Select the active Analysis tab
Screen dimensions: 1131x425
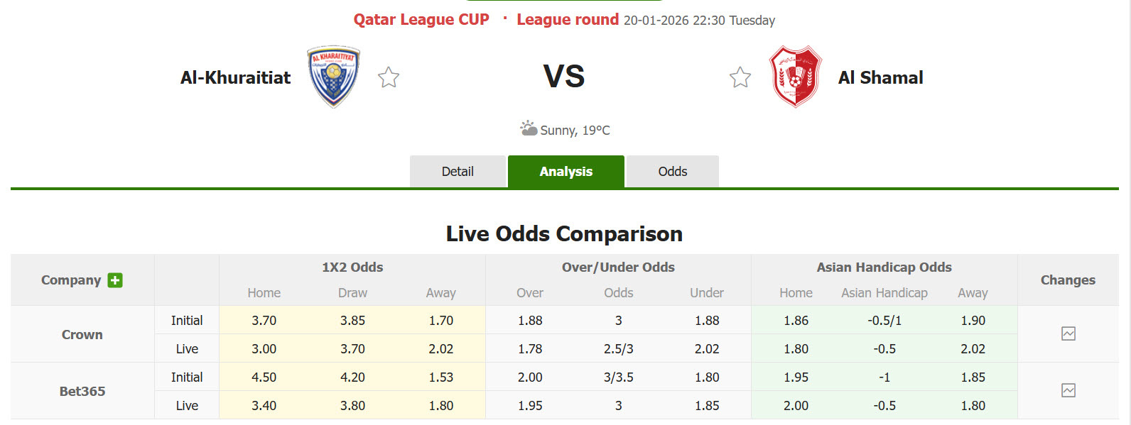(565, 171)
